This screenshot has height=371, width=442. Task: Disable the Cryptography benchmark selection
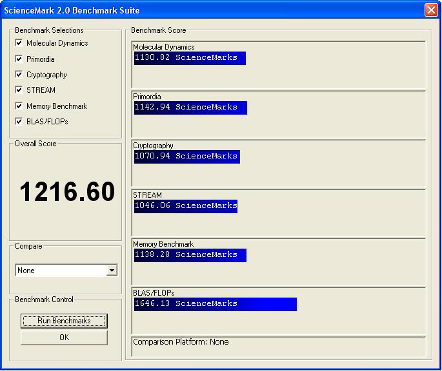coord(19,74)
